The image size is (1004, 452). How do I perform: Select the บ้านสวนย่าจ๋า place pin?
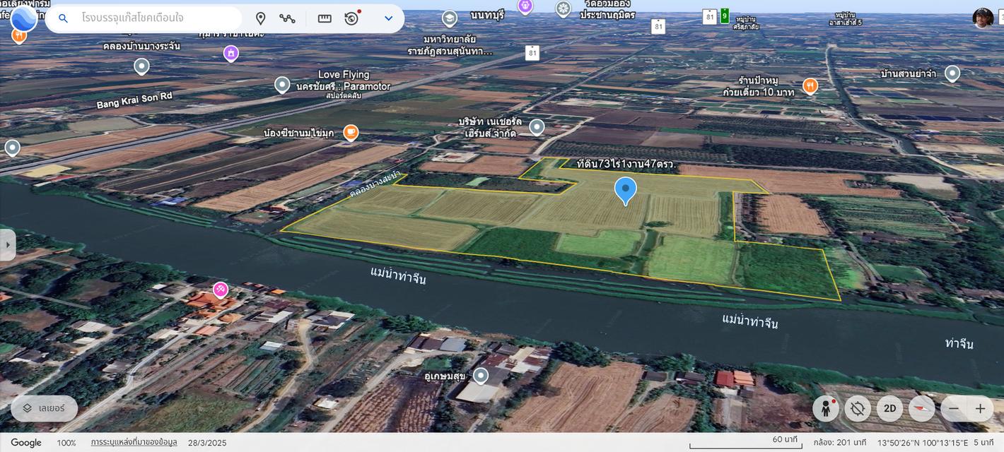point(952,73)
